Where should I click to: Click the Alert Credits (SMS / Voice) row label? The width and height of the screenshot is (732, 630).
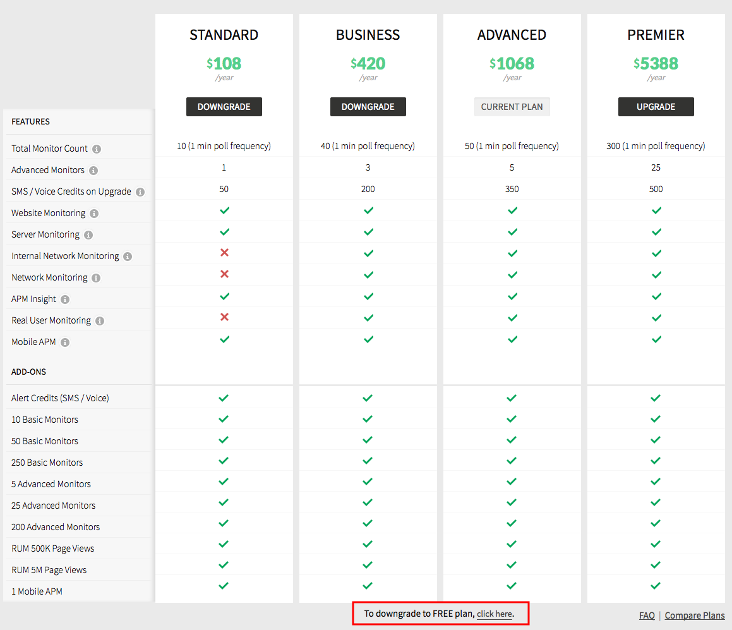pos(60,398)
